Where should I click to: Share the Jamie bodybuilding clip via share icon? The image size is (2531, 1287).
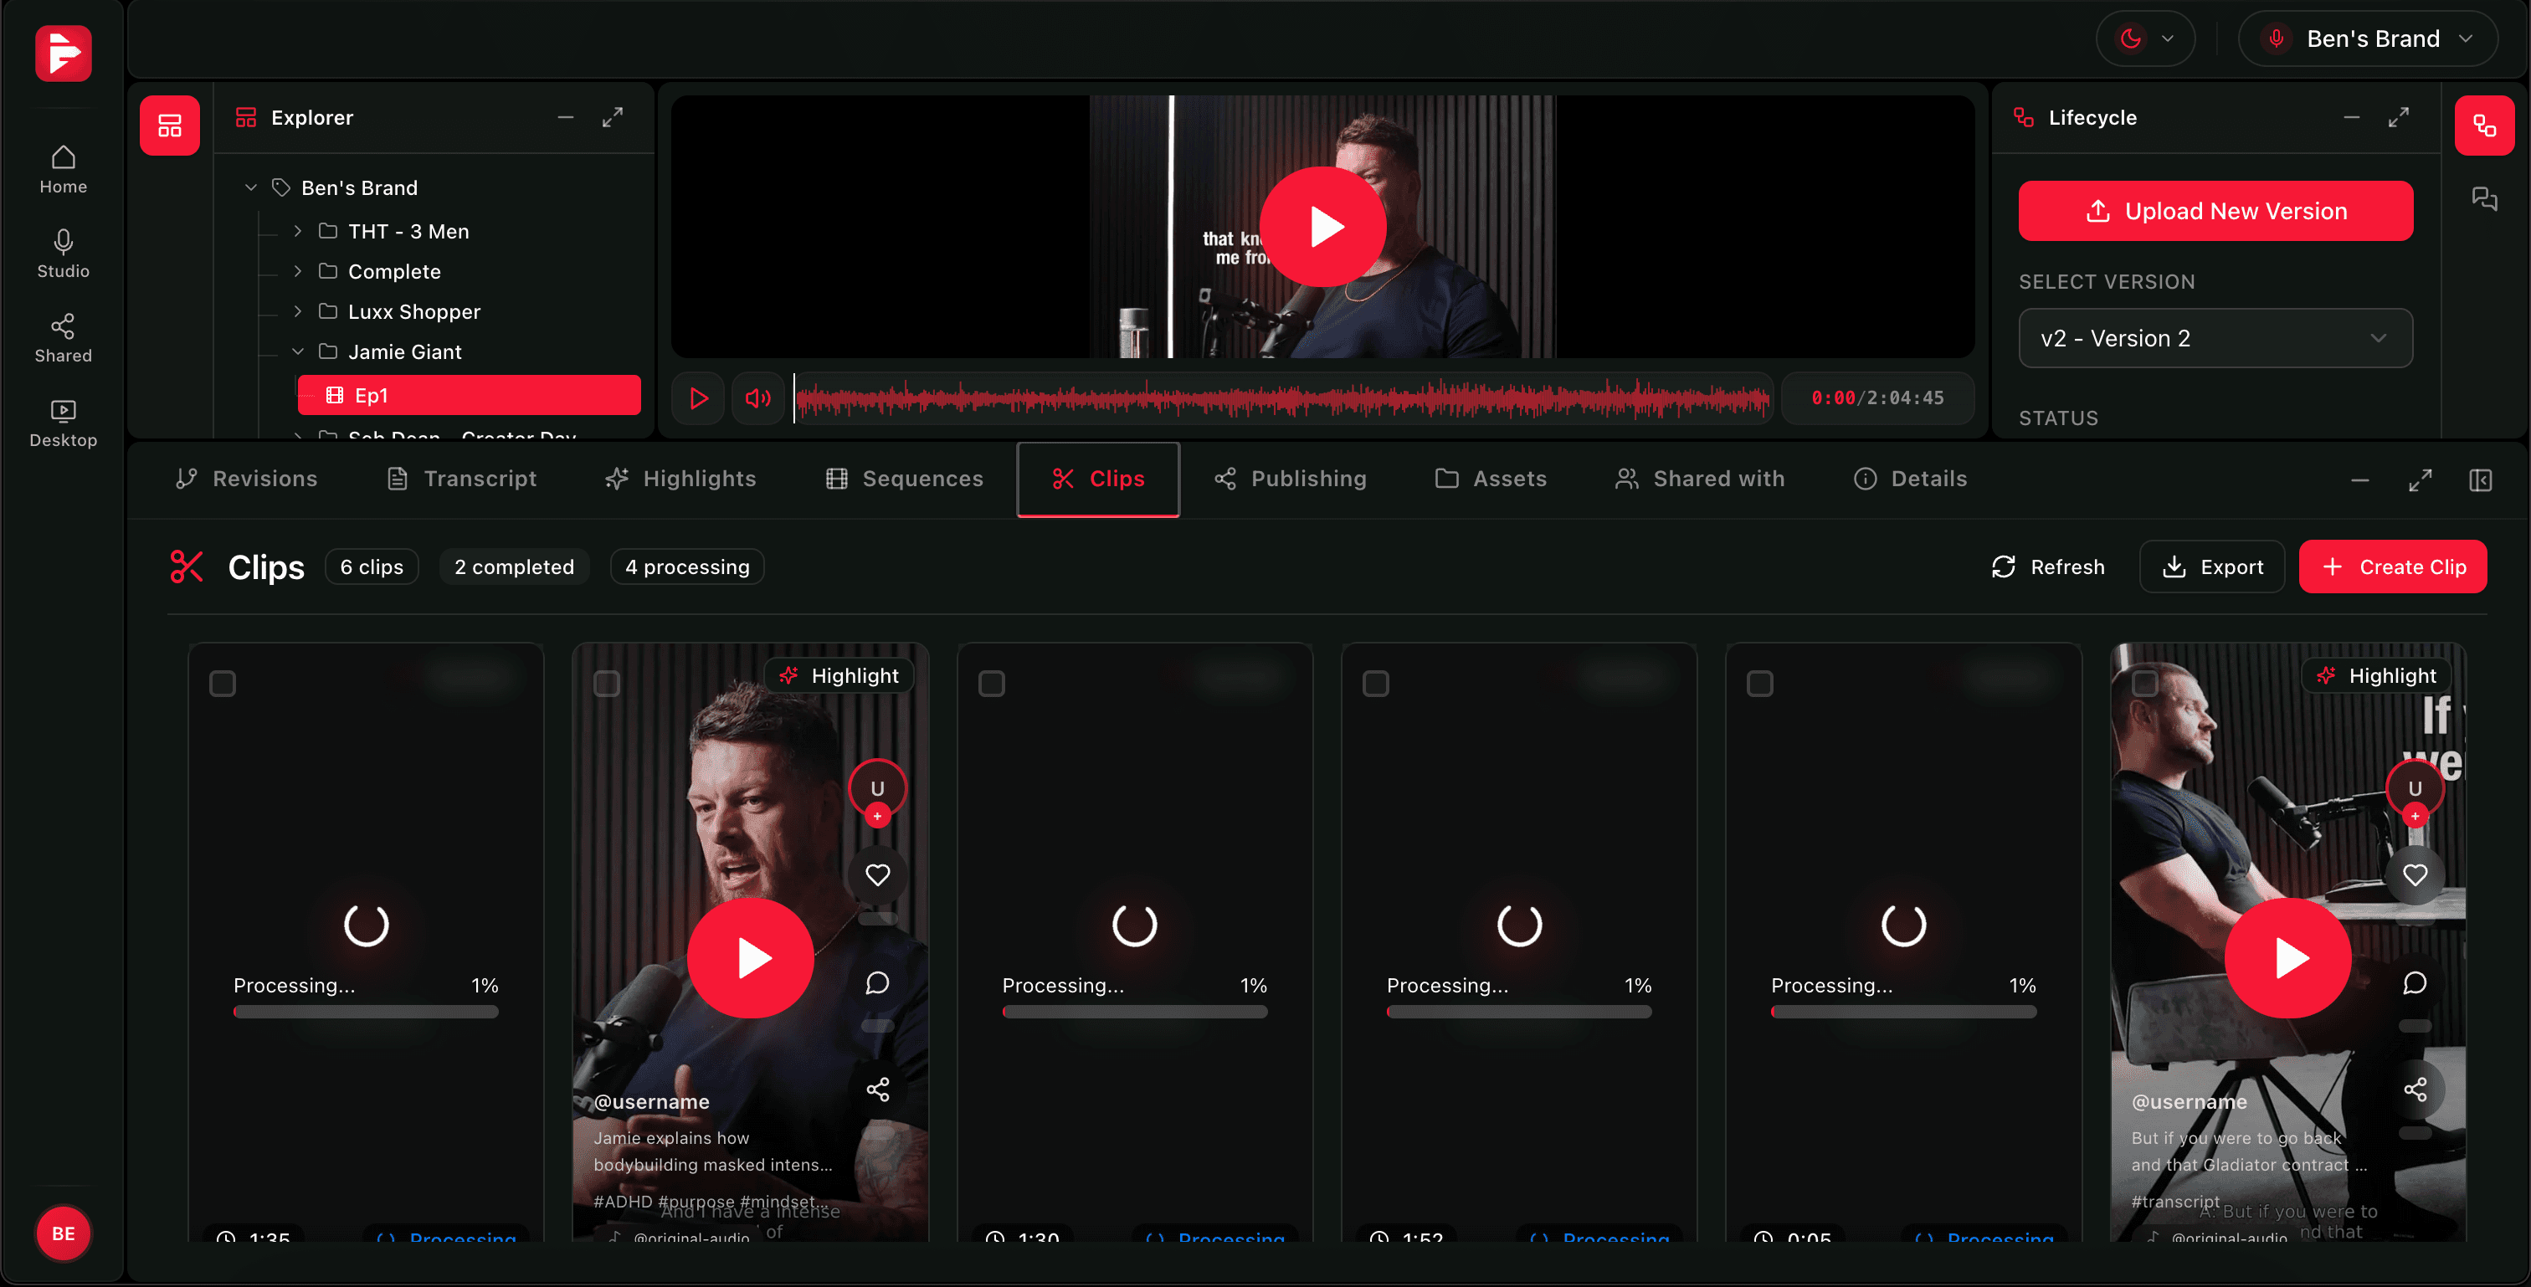877,1089
